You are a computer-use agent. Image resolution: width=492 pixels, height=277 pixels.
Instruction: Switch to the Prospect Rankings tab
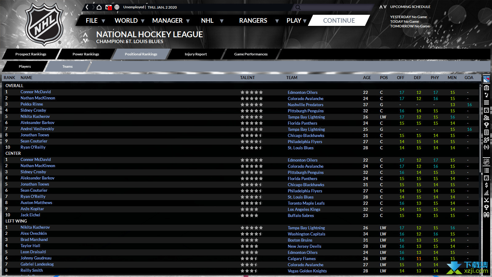click(x=31, y=54)
